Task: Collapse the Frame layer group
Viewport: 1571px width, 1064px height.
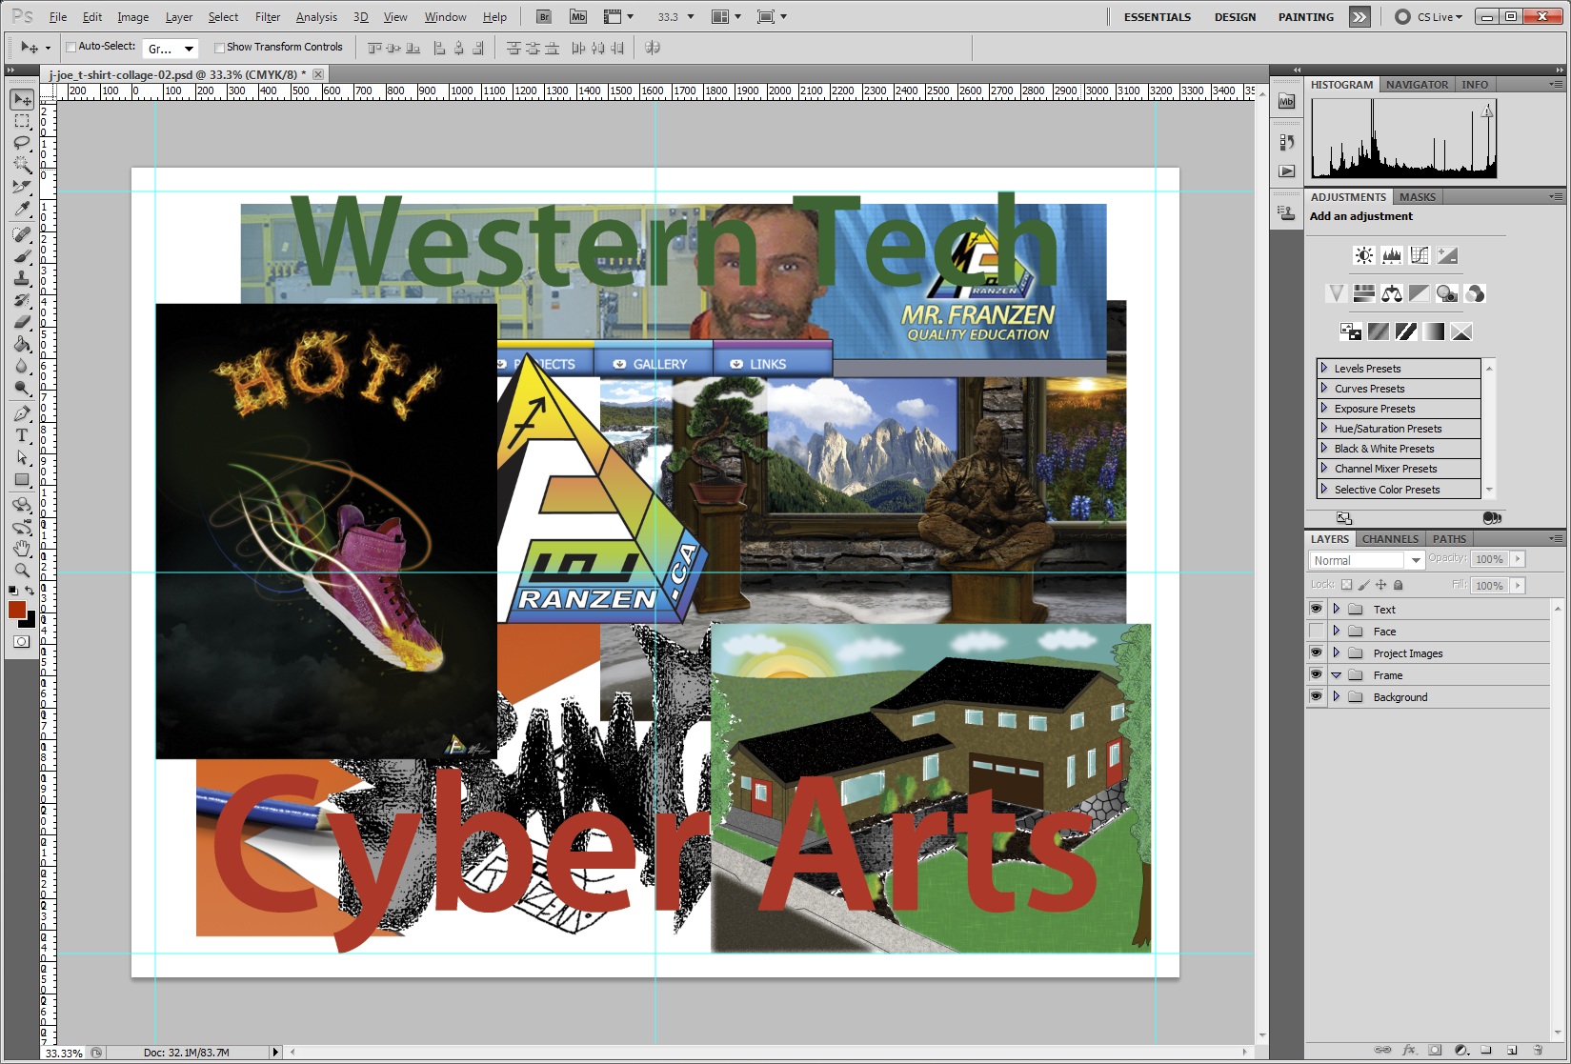Action: coord(1336,674)
